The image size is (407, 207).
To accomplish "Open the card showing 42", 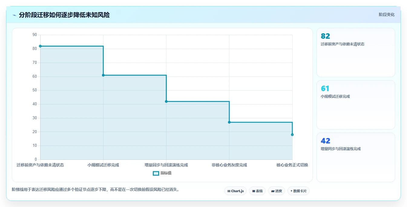I will pyautogui.click(x=356, y=157).
